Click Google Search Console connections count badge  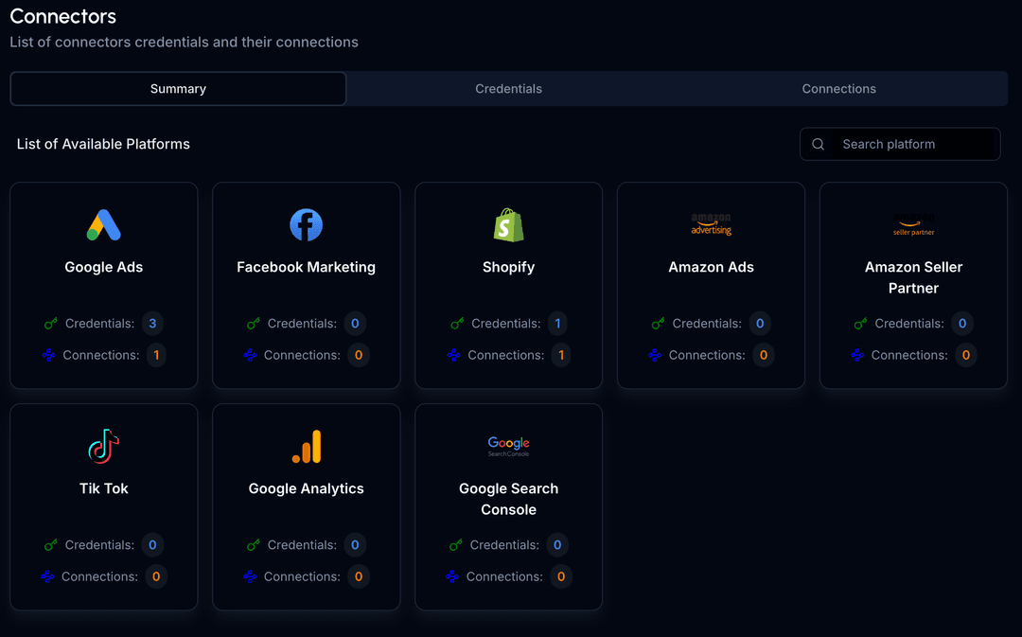pyautogui.click(x=561, y=577)
